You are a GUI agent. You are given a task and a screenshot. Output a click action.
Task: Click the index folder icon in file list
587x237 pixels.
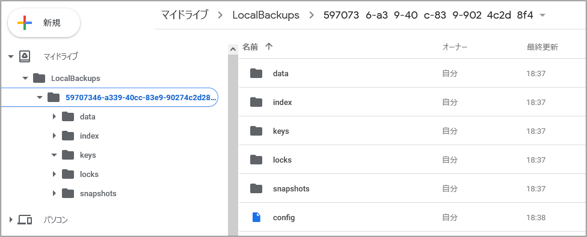[256, 102]
